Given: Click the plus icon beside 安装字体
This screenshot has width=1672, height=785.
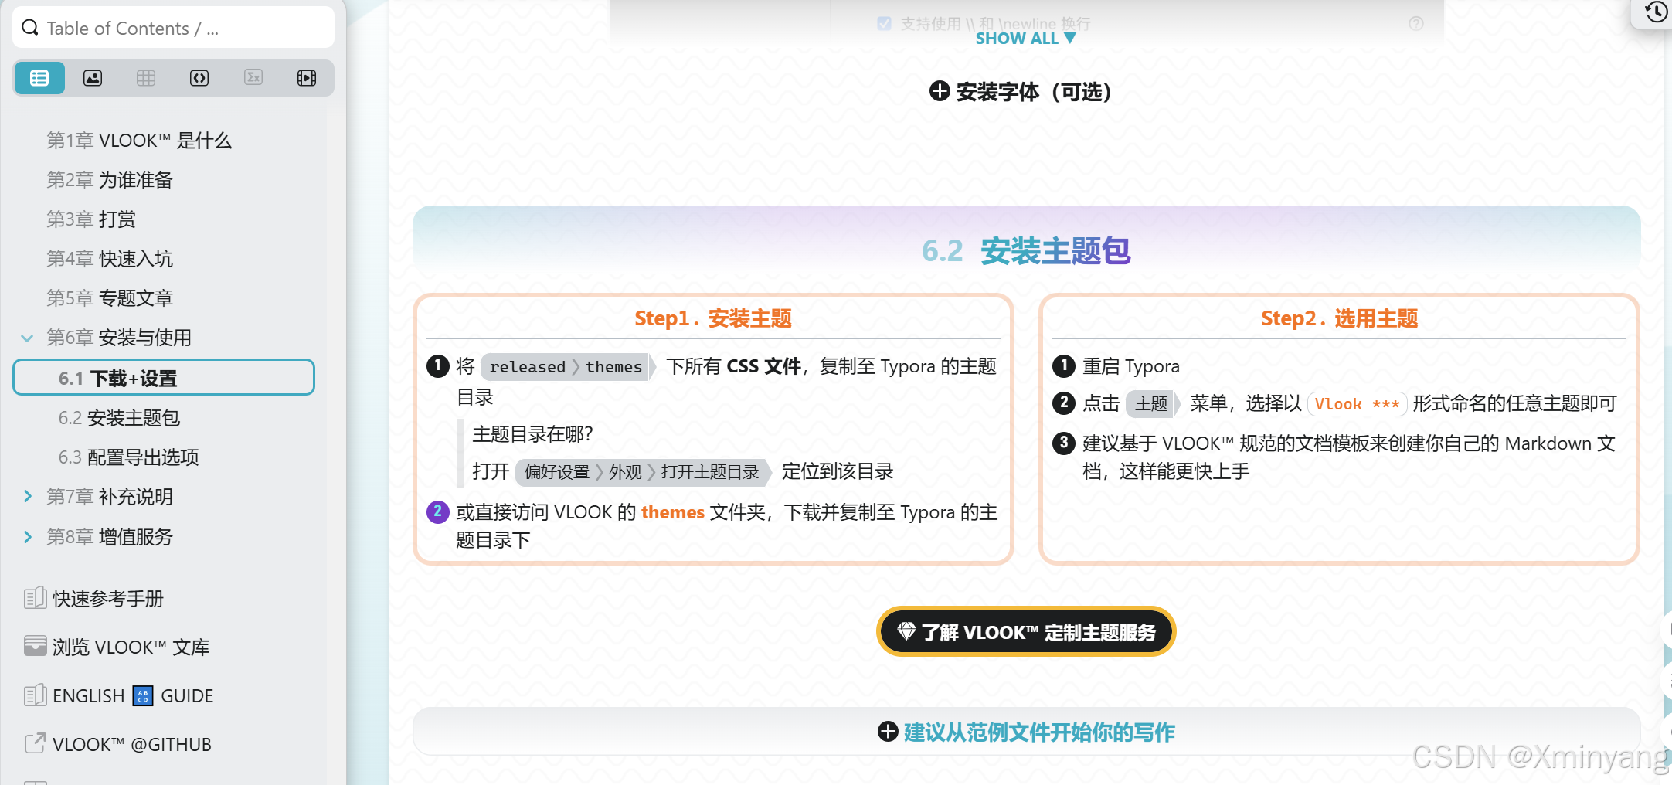Looking at the screenshot, I should 940,91.
